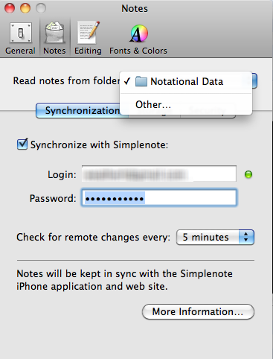
Task: Open the 5 minutes interval dropdown
Action: click(215, 237)
